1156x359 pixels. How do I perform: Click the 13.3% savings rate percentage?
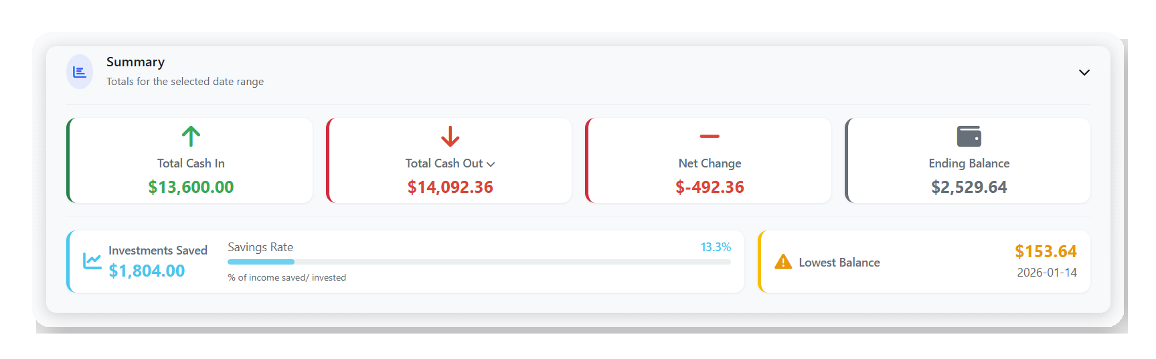pos(715,247)
